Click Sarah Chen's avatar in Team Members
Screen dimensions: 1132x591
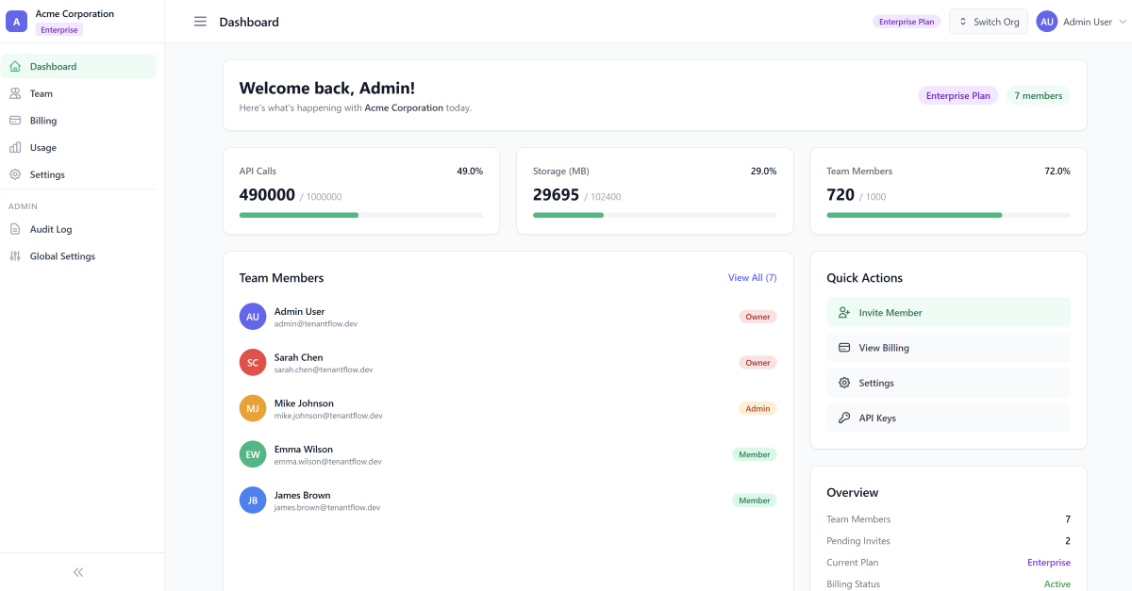tap(252, 362)
